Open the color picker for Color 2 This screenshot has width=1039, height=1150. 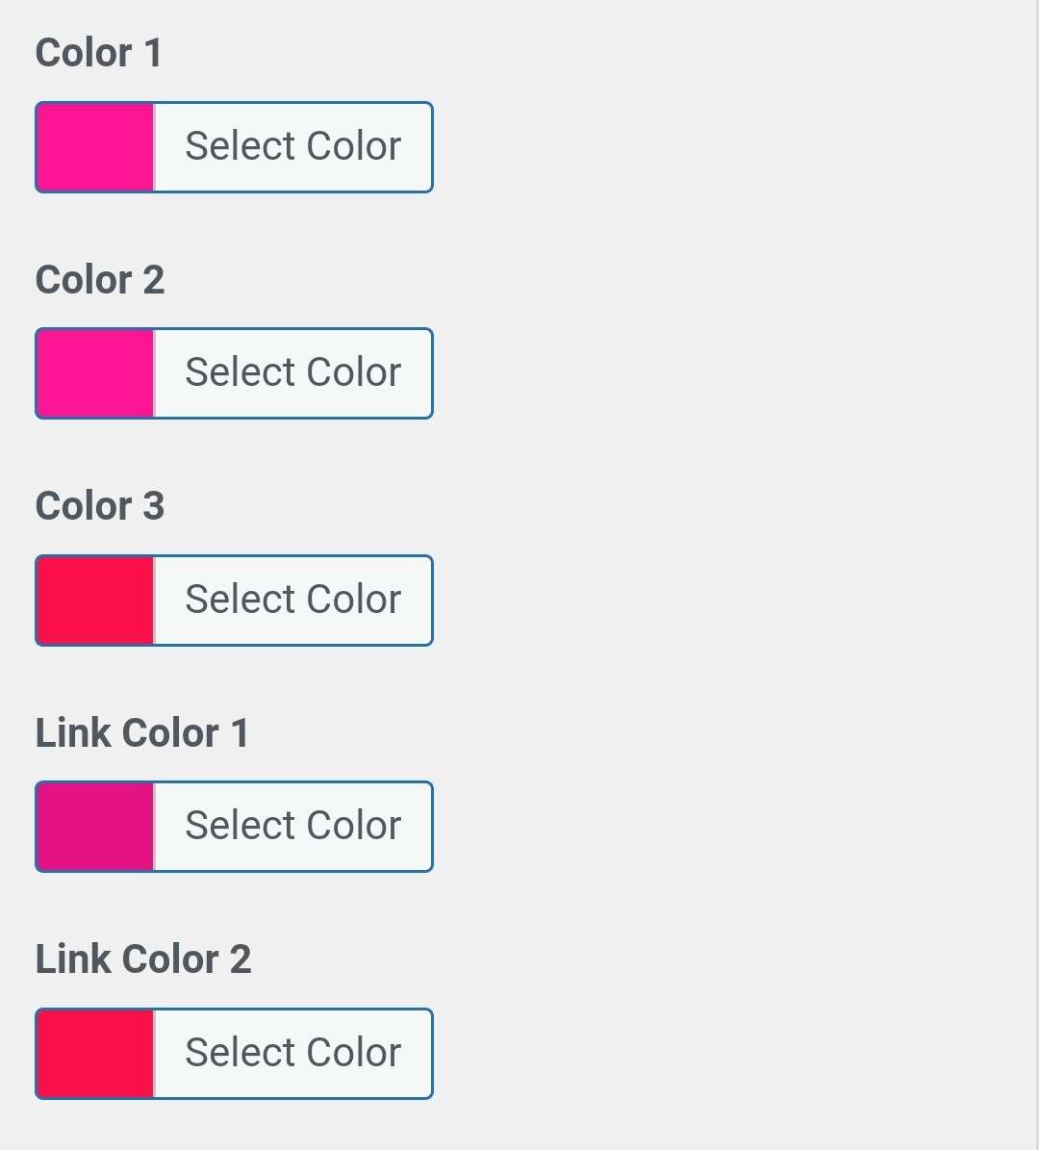coord(292,373)
